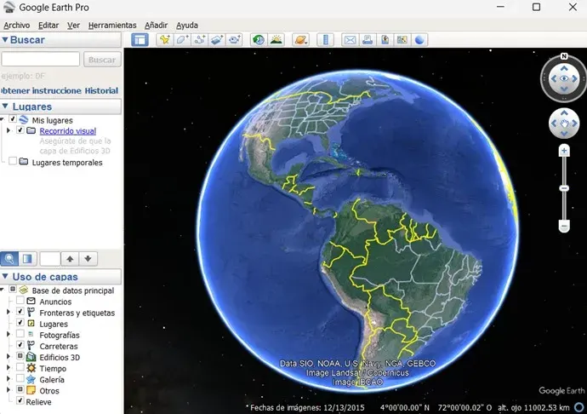The height and width of the screenshot is (414, 587).
Task: View in Google Maps toolbar icon
Action: point(402,40)
